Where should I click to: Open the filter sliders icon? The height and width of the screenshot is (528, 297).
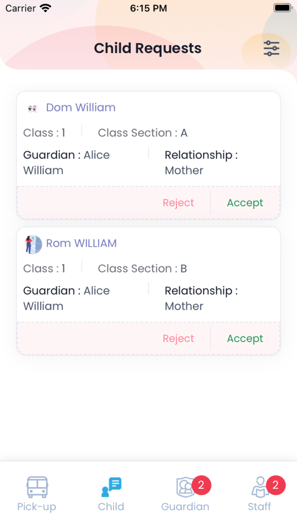coord(271,48)
